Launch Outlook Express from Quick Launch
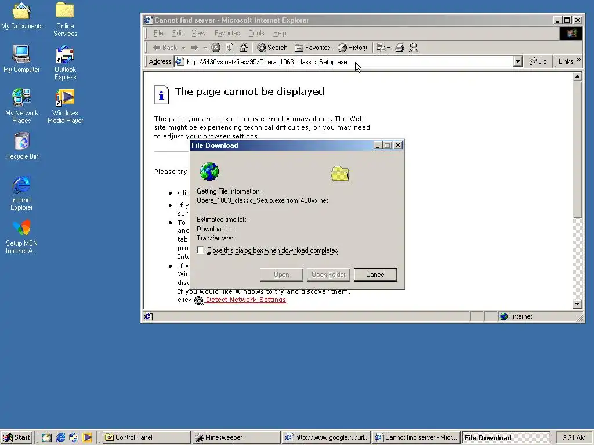 [74, 438]
